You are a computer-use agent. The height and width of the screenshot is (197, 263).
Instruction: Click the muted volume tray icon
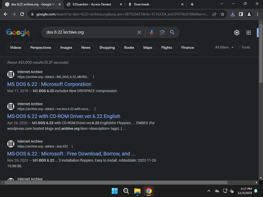click(x=232, y=191)
